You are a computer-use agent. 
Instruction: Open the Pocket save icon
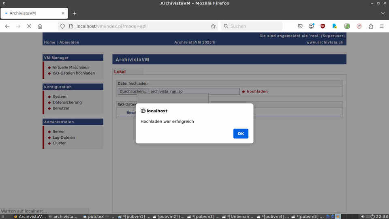pyautogui.click(x=300, y=26)
